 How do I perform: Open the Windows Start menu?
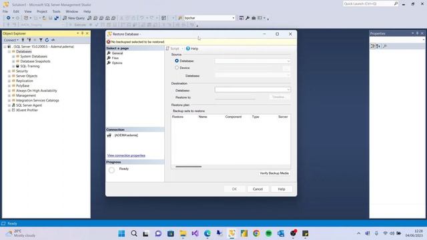(x=121, y=233)
